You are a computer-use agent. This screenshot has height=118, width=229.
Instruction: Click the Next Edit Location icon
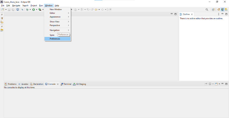pyautogui.click(x=92, y=10)
